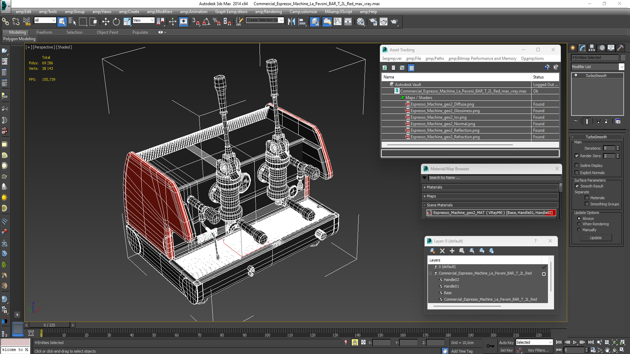Switch Asset Tracking to table view
630x354 pixels.
(411, 68)
